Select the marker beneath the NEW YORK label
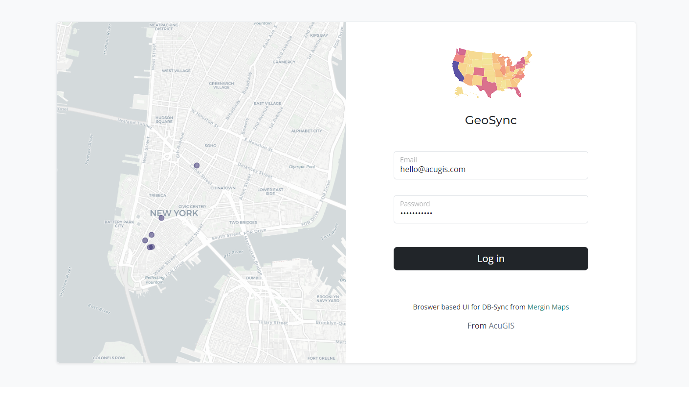The width and height of the screenshot is (689, 396). click(161, 218)
